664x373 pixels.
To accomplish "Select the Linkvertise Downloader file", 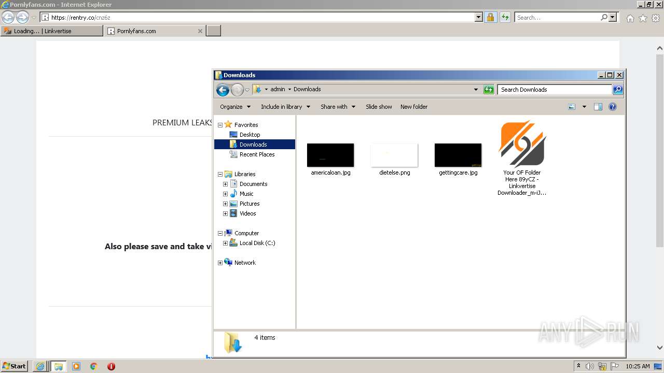I will [522, 158].
